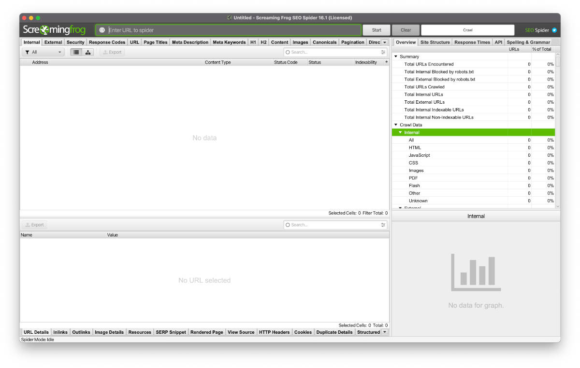The image size is (580, 368).
Task: Switch to the Content tab
Action: [x=279, y=42]
